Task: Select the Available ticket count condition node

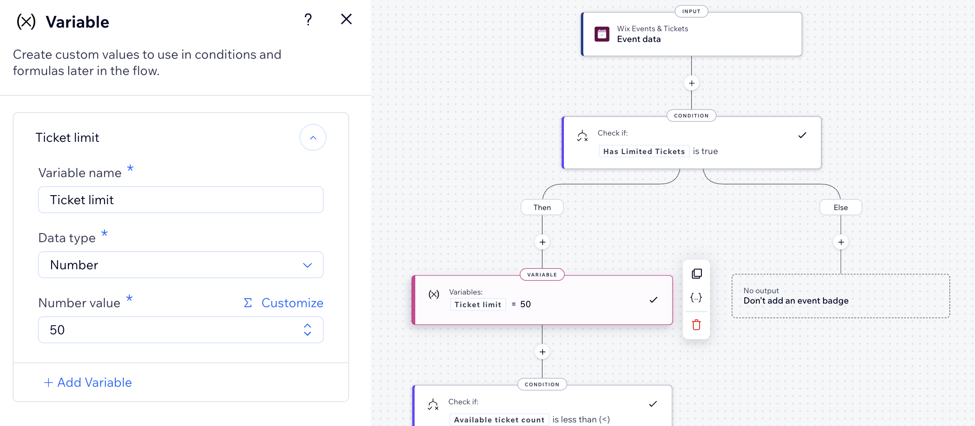Action: coord(542,409)
